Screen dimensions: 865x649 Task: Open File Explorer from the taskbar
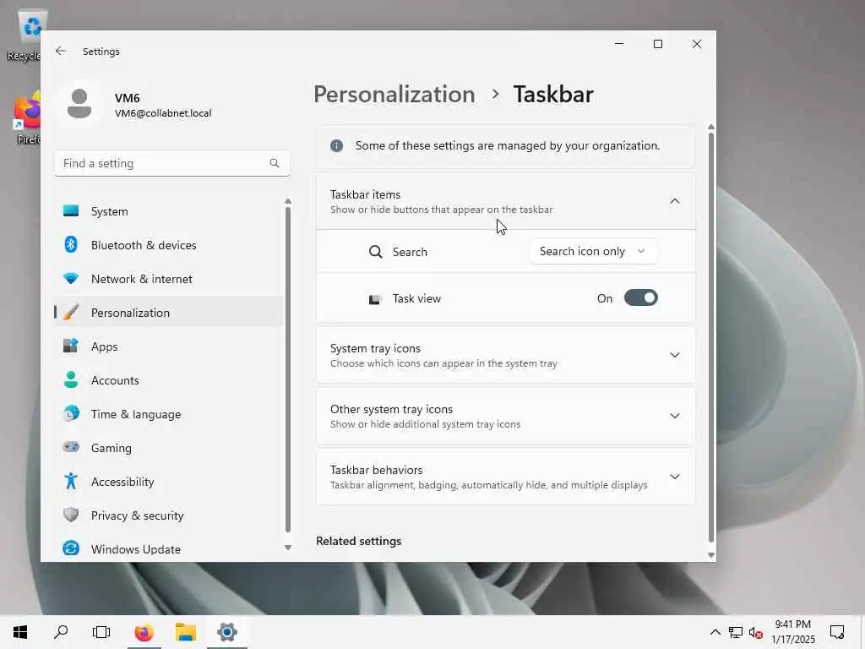pos(186,632)
